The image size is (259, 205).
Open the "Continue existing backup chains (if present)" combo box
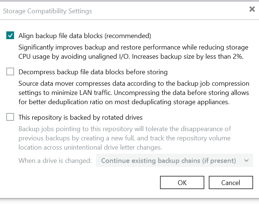point(168,161)
